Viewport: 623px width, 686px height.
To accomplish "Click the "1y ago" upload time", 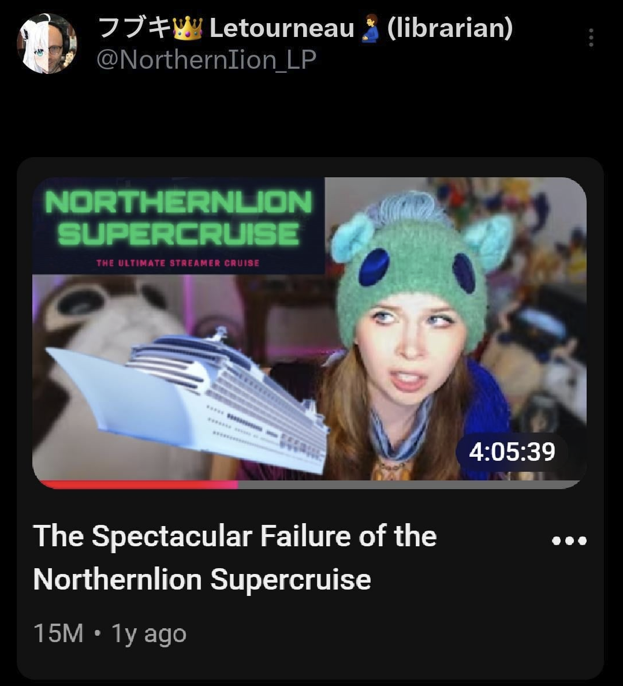I will (149, 633).
